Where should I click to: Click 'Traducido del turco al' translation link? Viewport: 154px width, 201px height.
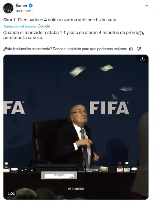click(20, 26)
